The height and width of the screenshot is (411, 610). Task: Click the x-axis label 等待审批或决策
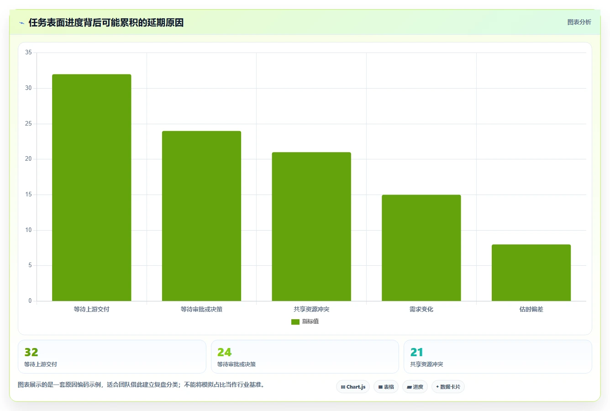pos(201,309)
